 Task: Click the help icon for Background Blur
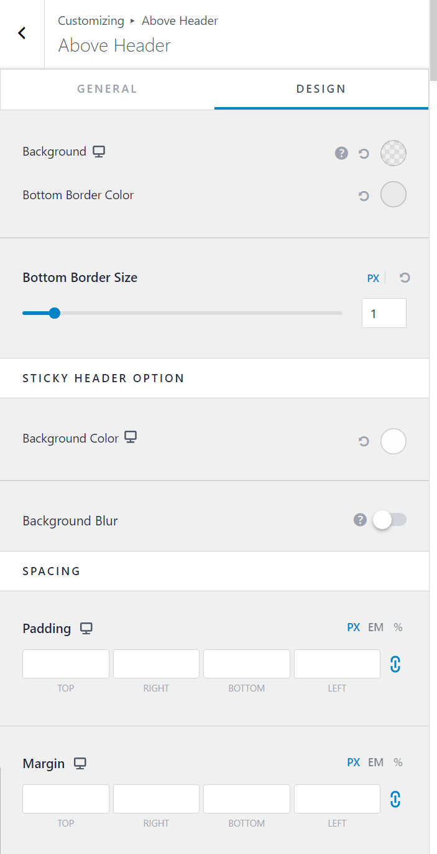(x=360, y=520)
